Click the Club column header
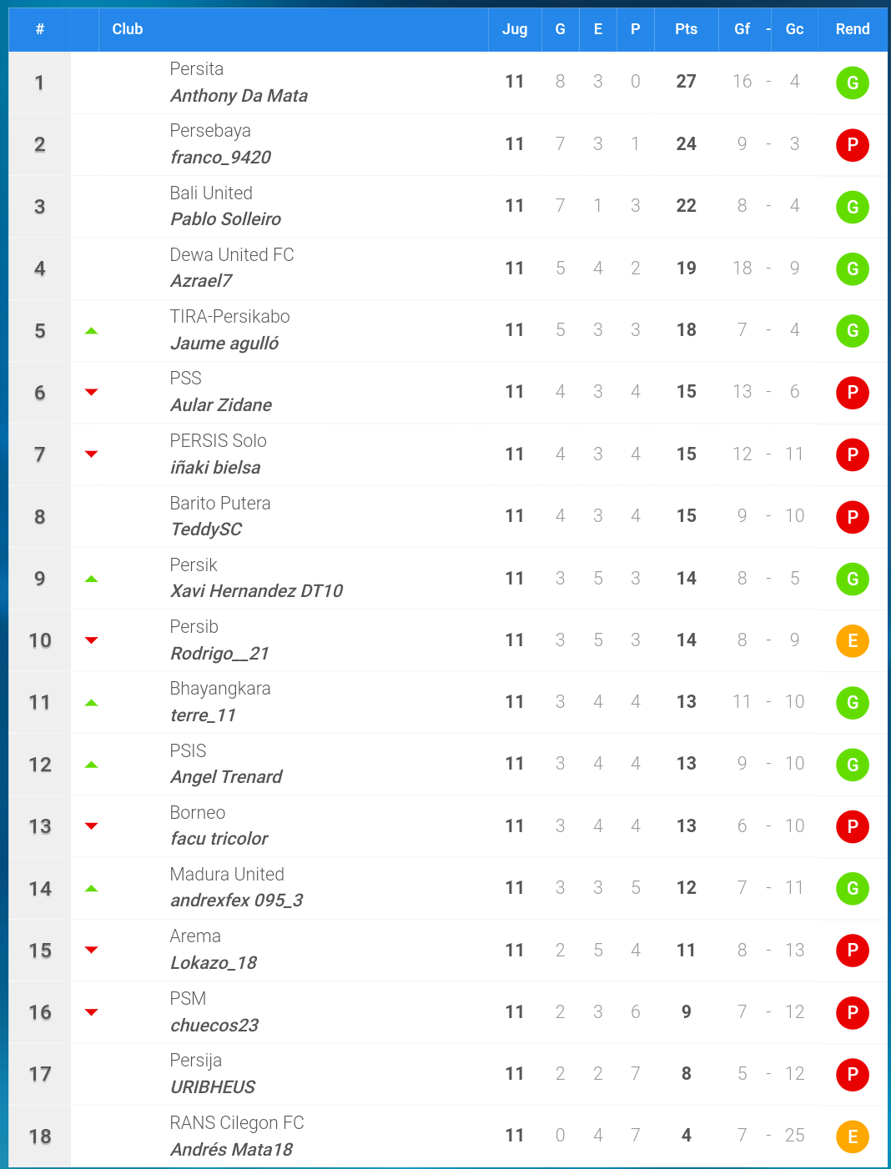This screenshot has height=1169, width=891. (x=128, y=29)
